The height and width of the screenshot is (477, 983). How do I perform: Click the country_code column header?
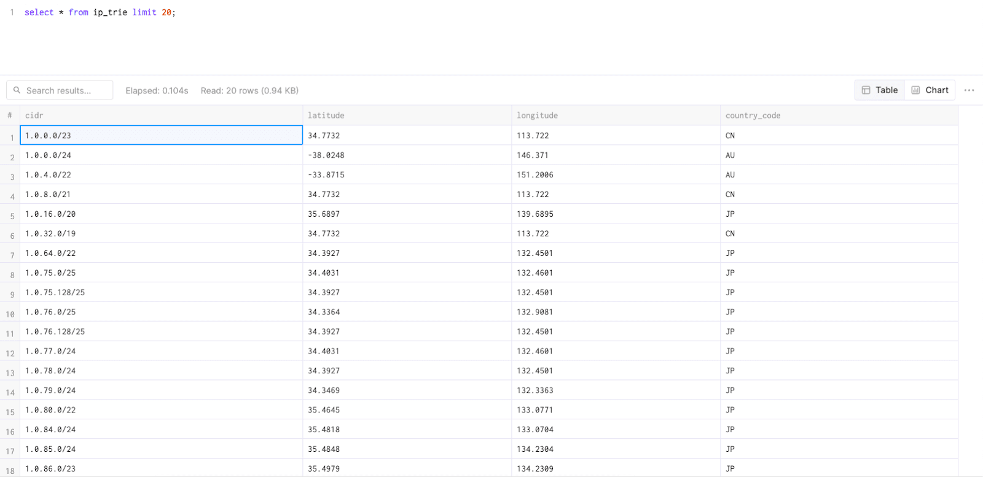[x=753, y=115]
